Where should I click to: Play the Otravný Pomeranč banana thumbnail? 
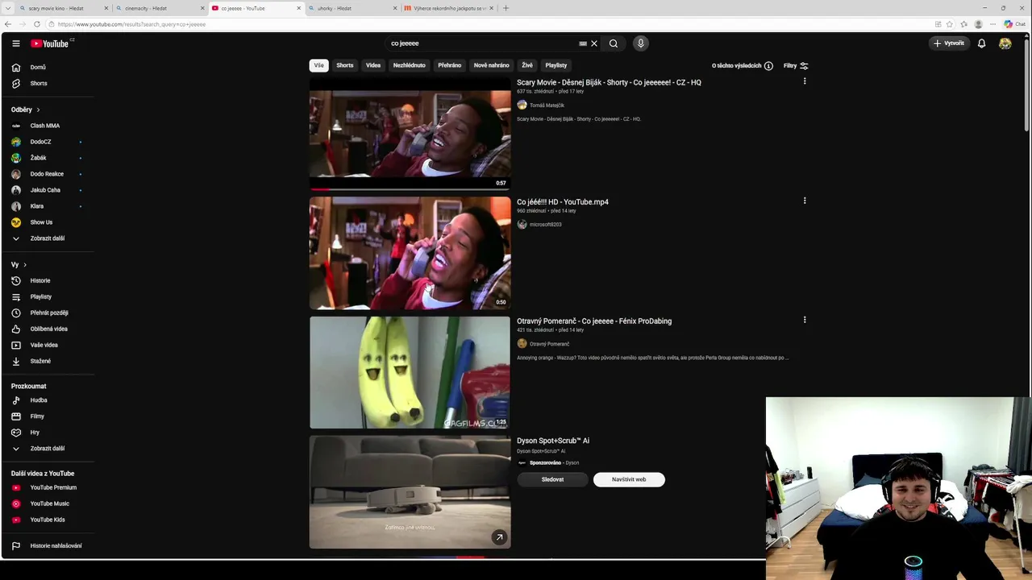pyautogui.click(x=410, y=372)
